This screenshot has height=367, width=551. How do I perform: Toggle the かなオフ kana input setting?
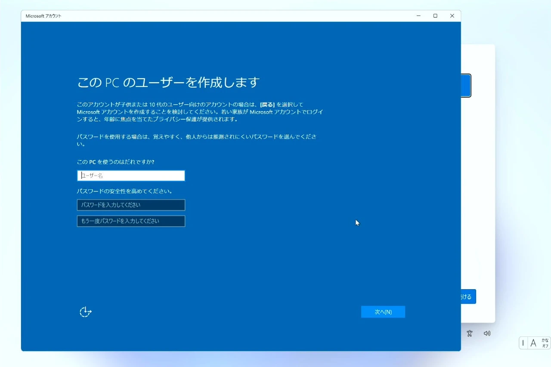pyautogui.click(x=545, y=343)
